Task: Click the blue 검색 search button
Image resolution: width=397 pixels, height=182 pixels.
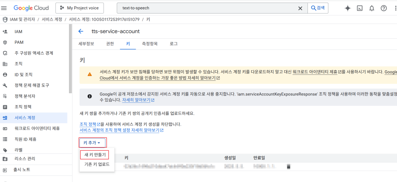Action: [318, 8]
